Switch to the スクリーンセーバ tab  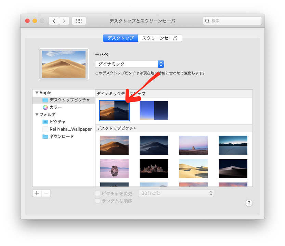pos(160,38)
